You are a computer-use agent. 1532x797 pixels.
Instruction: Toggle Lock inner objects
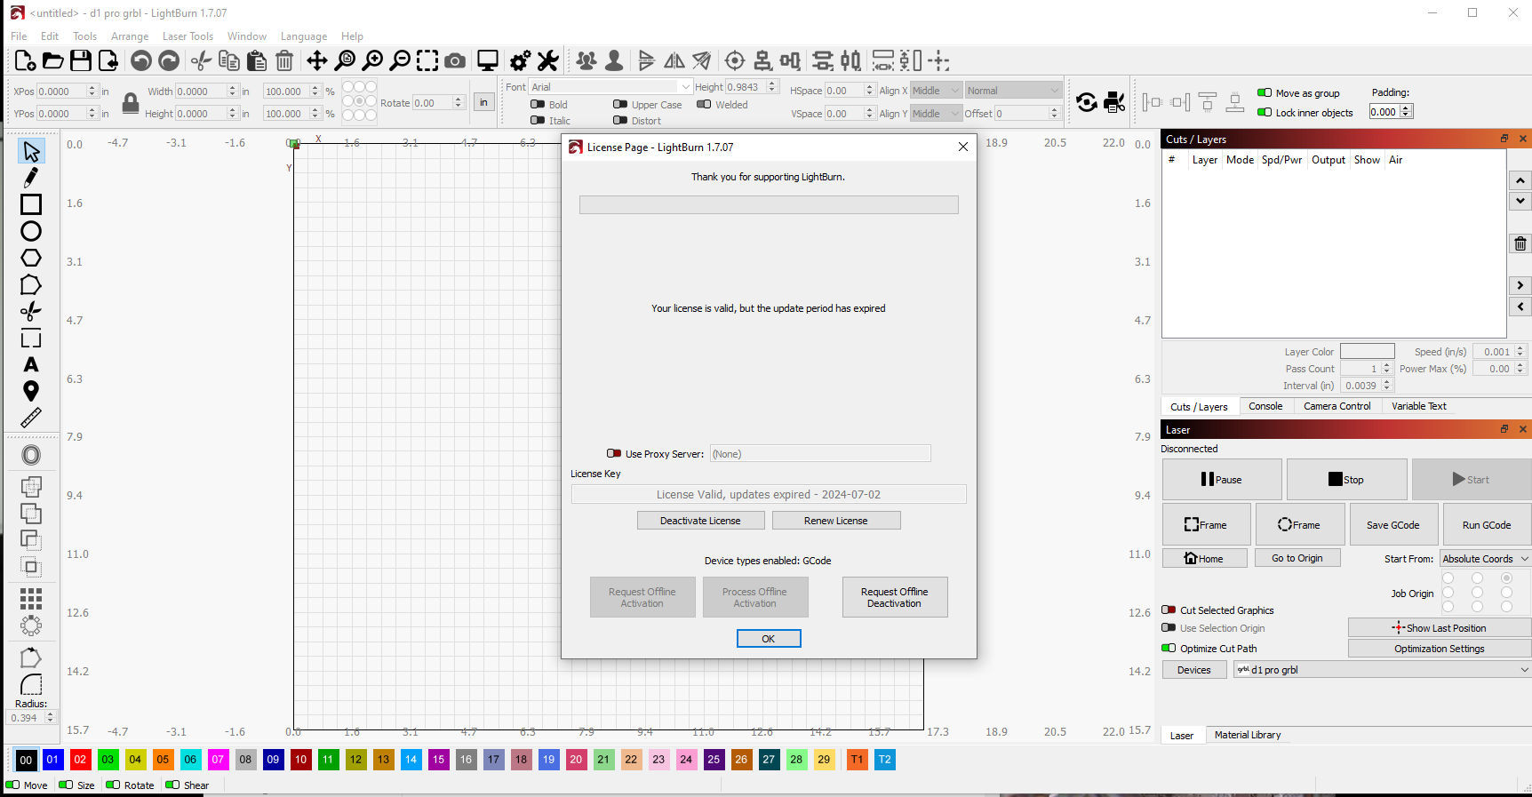pyautogui.click(x=1265, y=112)
